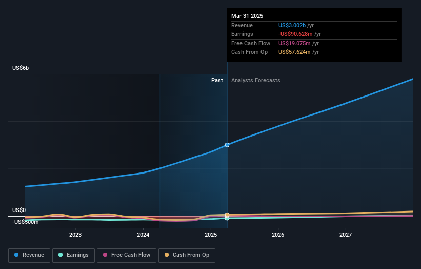This screenshot has width=421, height=269.
Task: Click the Past section label
Action: click(x=217, y=80)
